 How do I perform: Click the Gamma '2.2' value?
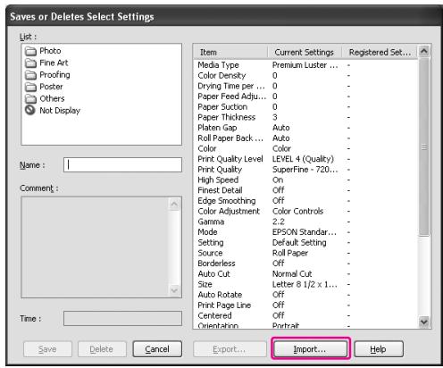click(279, 222)
